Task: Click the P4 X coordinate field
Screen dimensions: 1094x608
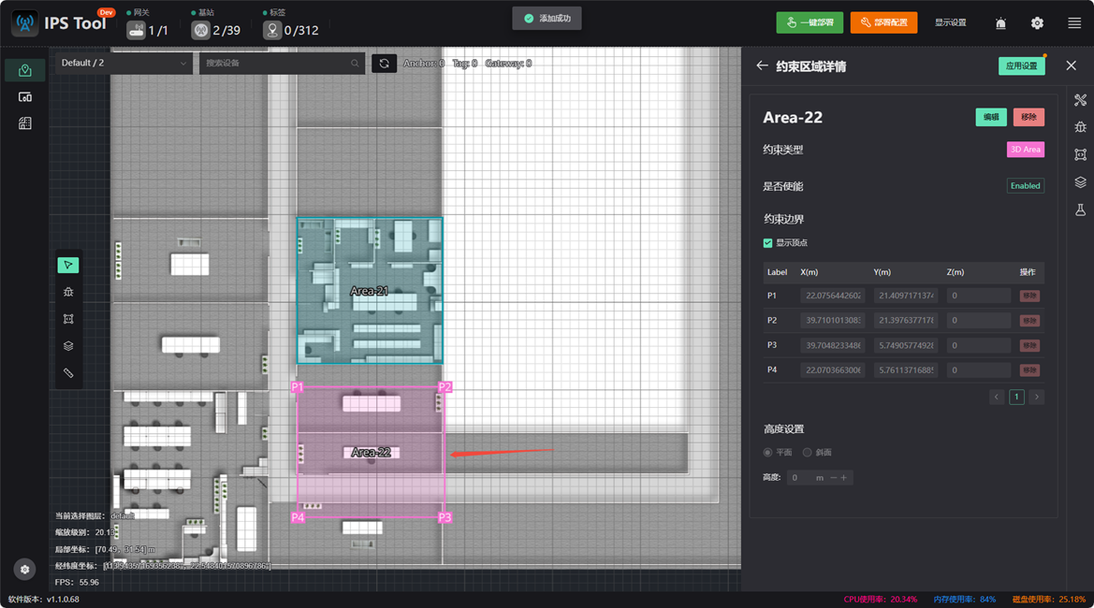Action: [x=833, y=370]
